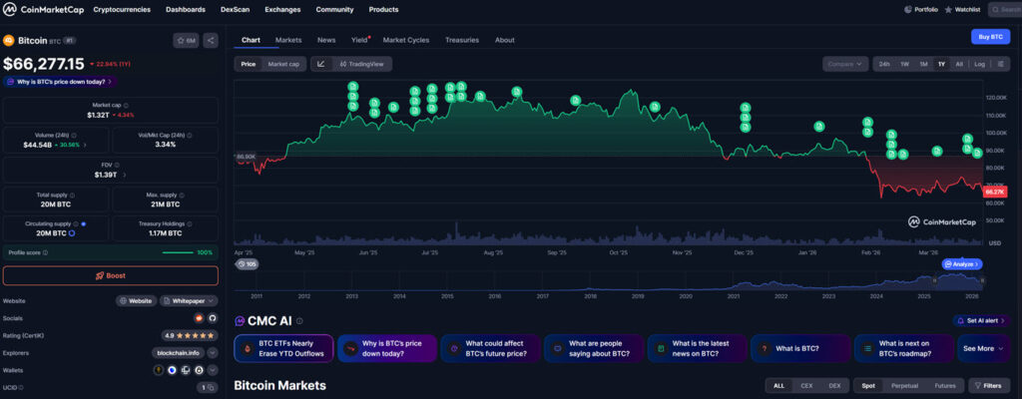Add Bitcoin to watchlist with star button

coord(186,41)
